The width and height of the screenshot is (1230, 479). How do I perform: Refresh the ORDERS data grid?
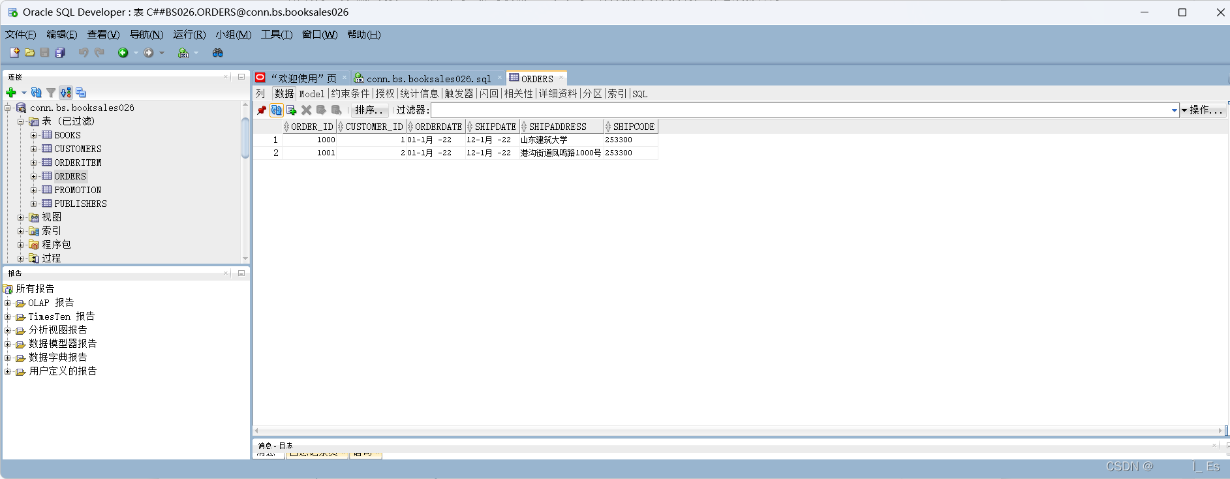[x=277, y=110]
